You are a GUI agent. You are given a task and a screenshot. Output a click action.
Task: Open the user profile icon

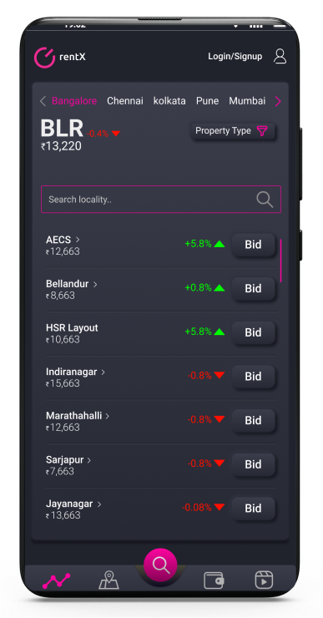click(280, 56)
